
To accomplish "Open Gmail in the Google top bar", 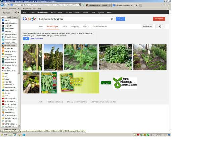I will (86, 12).
